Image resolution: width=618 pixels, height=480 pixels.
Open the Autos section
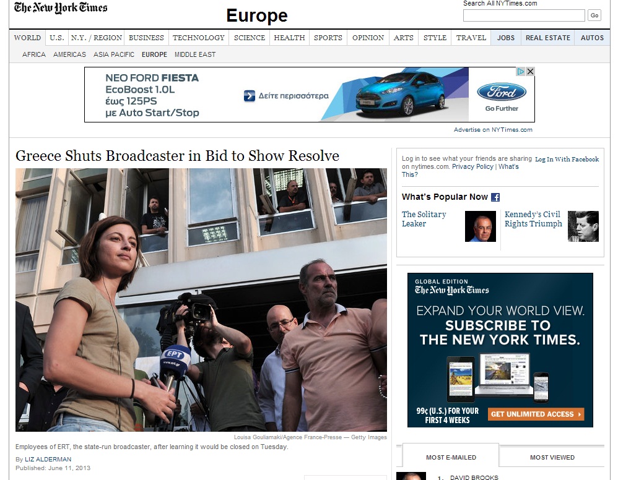[x=592, y=38]
